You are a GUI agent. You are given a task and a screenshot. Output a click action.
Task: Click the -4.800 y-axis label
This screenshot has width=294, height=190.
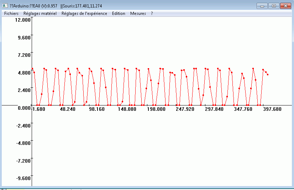(x=23, y=143)
